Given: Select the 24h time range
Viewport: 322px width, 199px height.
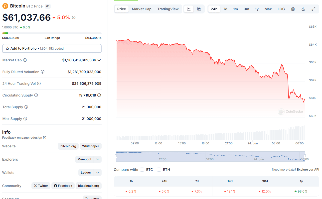Looking at the screenshot, I should click(214, 9).
